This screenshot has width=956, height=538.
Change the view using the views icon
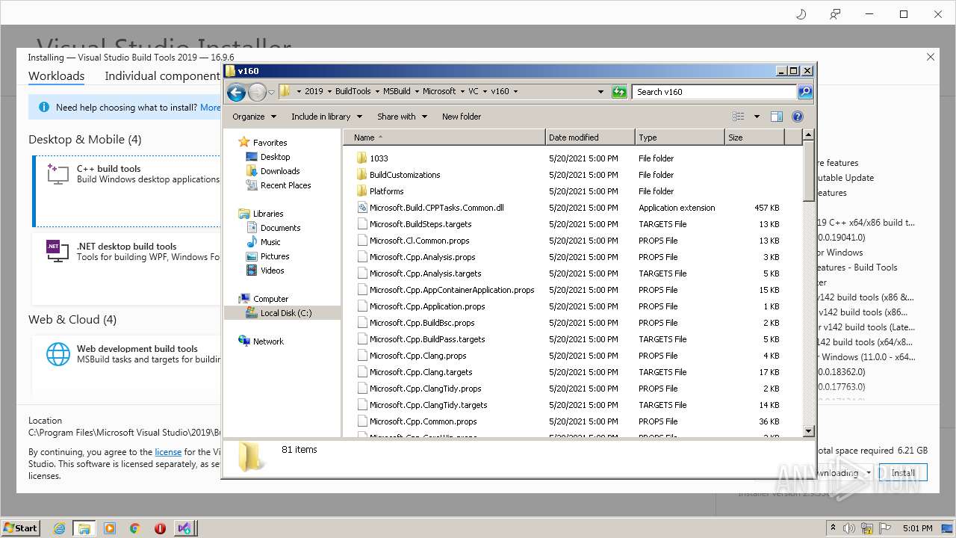coord(739,117)
